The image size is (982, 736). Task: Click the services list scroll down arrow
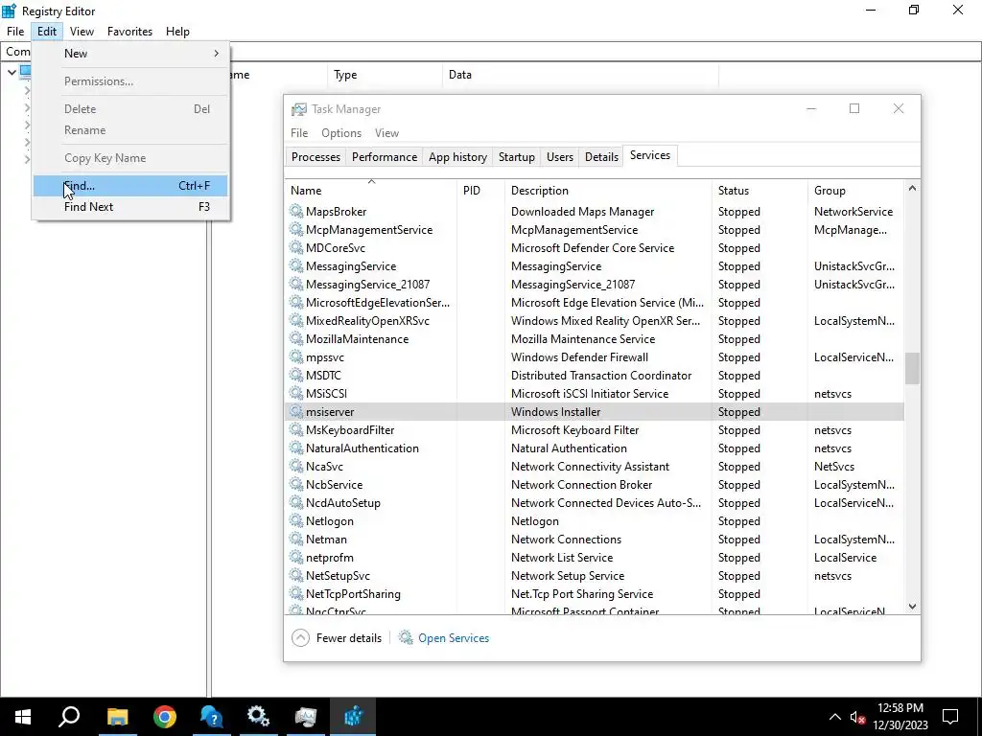(913, 607)
